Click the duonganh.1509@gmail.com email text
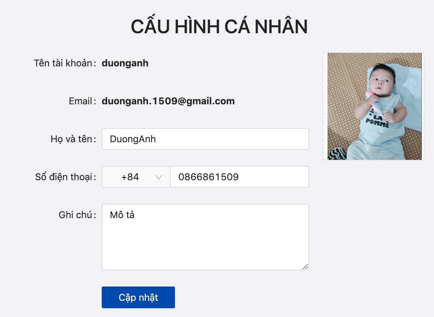Viewport: 434px width, 317px height. 168,101
